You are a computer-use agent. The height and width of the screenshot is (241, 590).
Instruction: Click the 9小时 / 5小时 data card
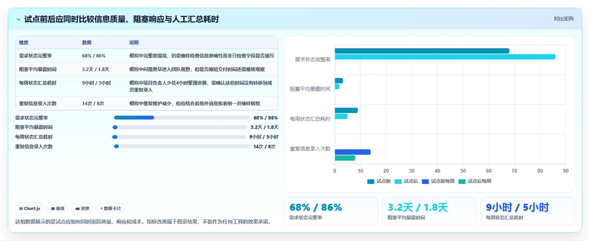(x=527, y=211)
